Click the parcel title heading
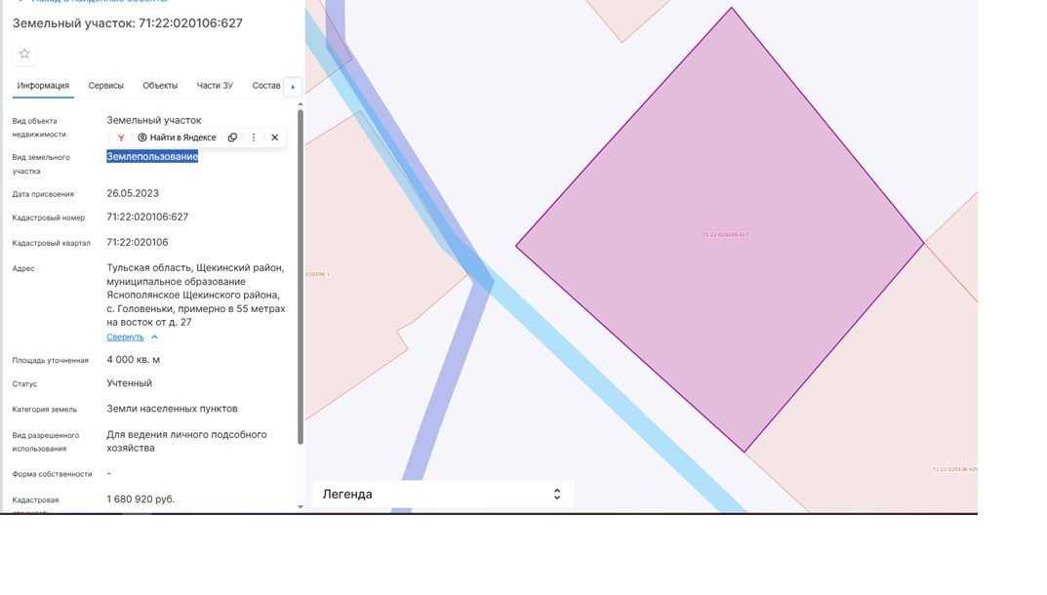Viewport: 1047px width, 595px height. (128, 23)
